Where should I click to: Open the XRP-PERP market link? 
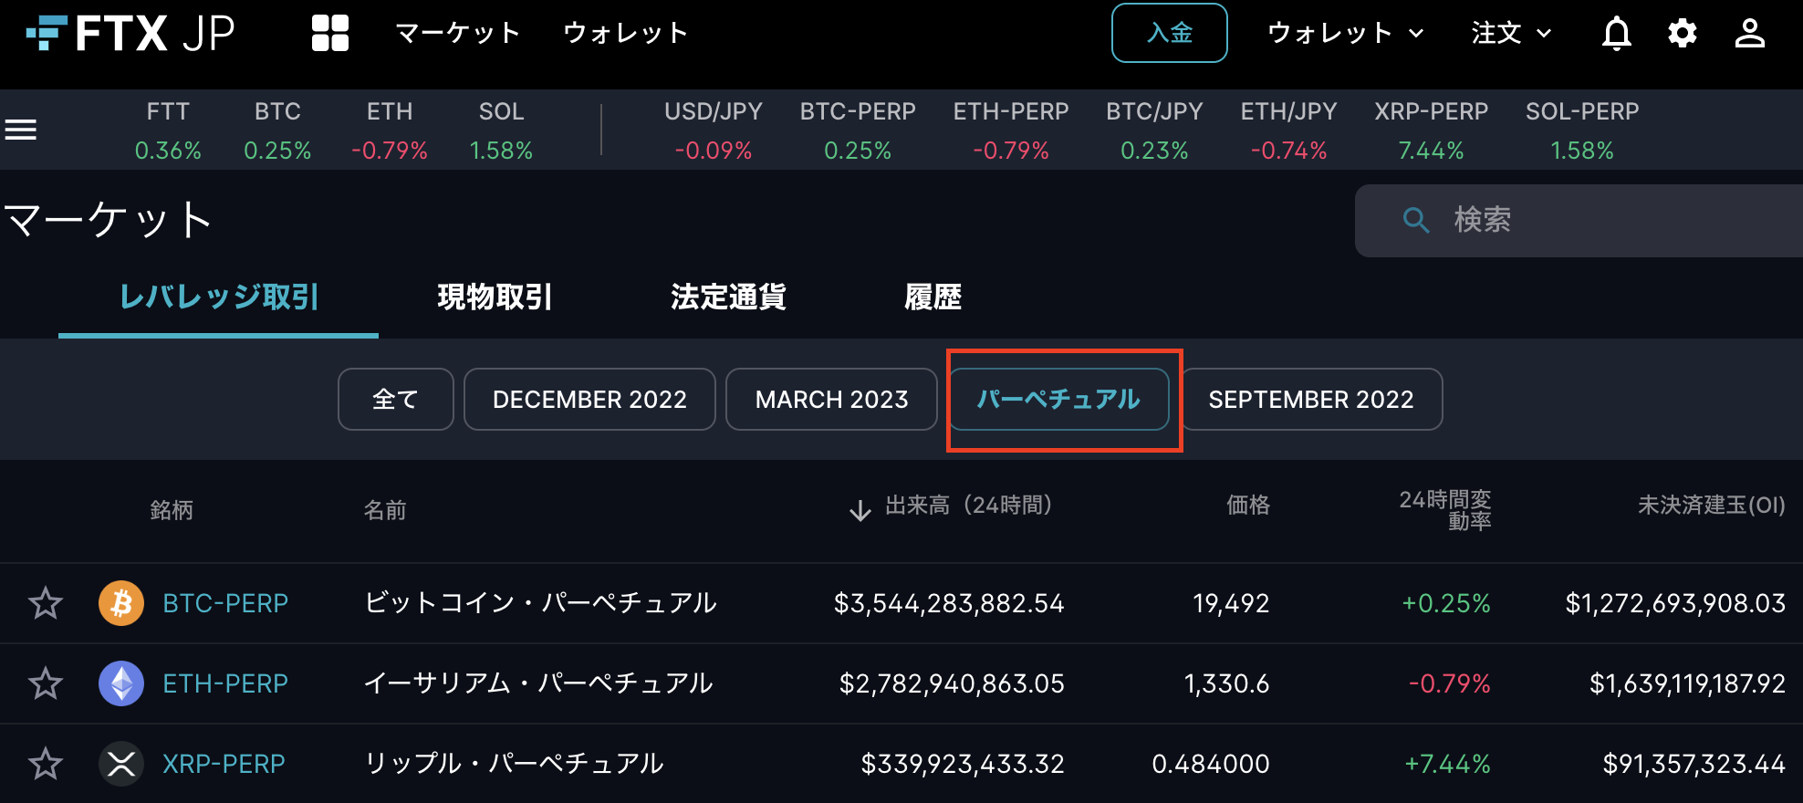point(224,764)
